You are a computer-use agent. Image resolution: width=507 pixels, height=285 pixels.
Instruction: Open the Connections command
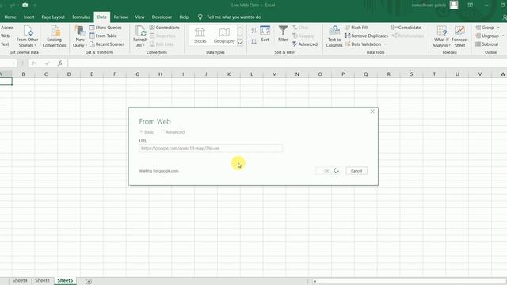164,28
